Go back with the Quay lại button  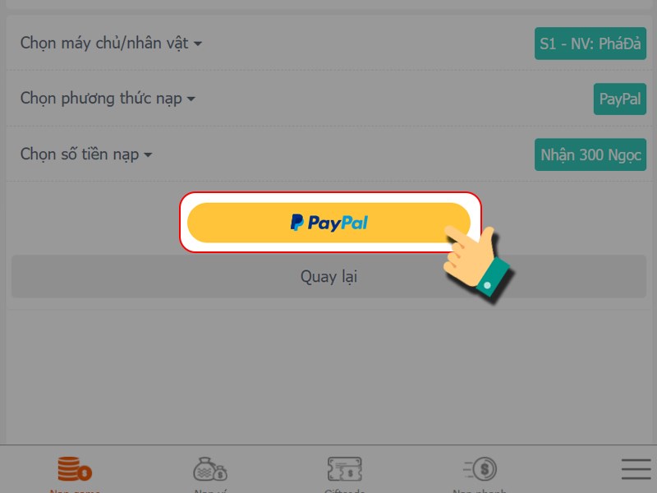[x=329, y=277]
